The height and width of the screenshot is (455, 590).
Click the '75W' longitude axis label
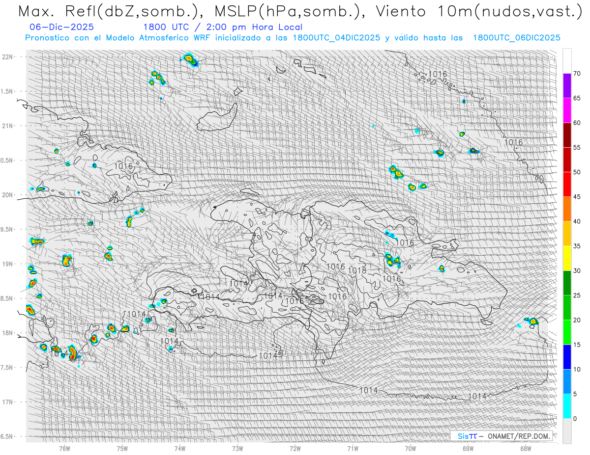coord(122,448)
